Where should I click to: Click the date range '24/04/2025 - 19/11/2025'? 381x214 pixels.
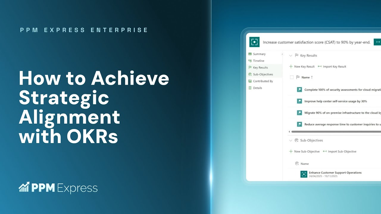coord(323,176)
